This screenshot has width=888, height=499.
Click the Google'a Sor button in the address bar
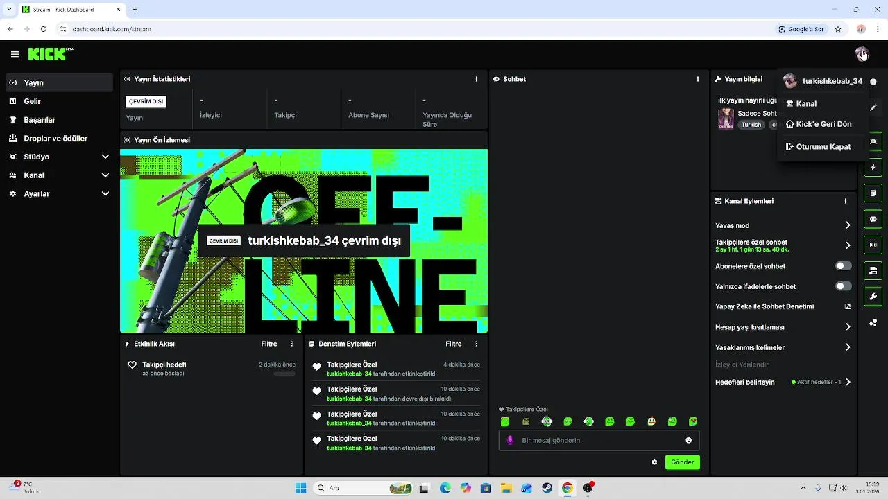tap(801, 29)
